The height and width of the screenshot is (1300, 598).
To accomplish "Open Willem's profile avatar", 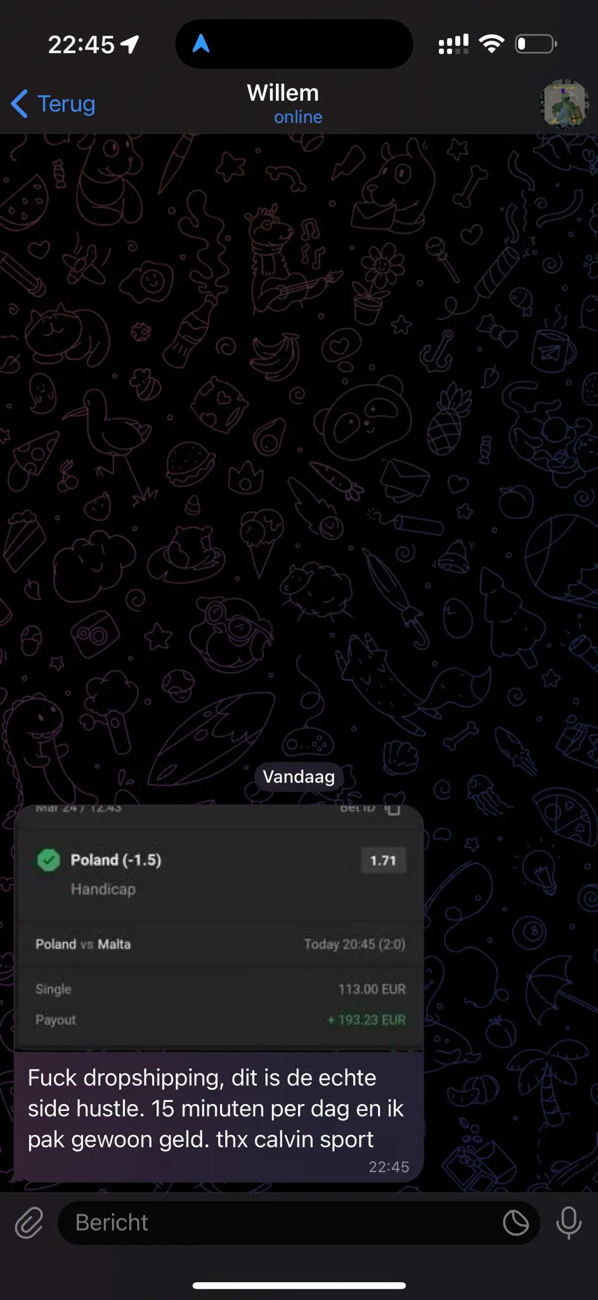I will (564, 103).
